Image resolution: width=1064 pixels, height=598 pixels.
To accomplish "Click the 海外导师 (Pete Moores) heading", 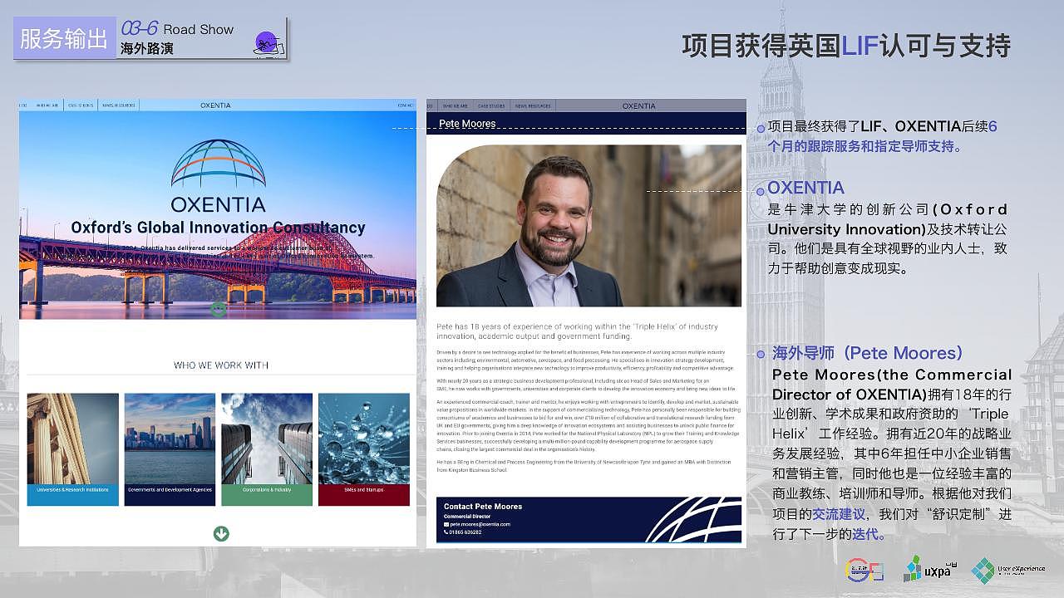I will point(868,353).
